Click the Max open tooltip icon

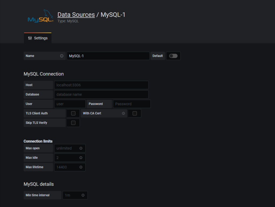pyautogui.click(x=81, y=148)
